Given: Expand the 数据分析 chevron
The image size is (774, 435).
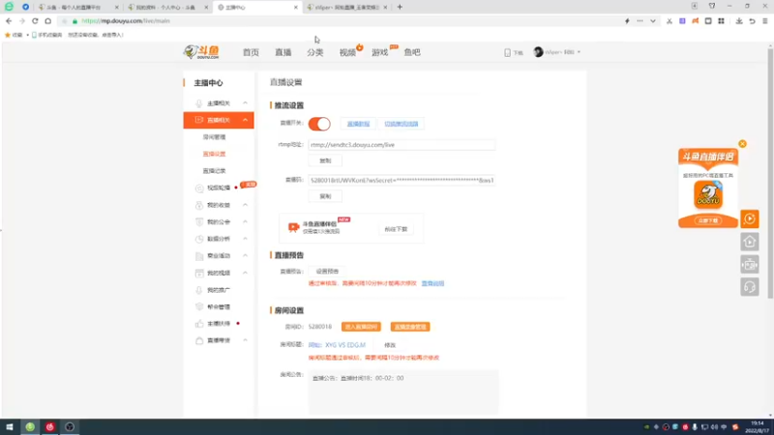Looking at the screenshot, I should tap(245, 239).
